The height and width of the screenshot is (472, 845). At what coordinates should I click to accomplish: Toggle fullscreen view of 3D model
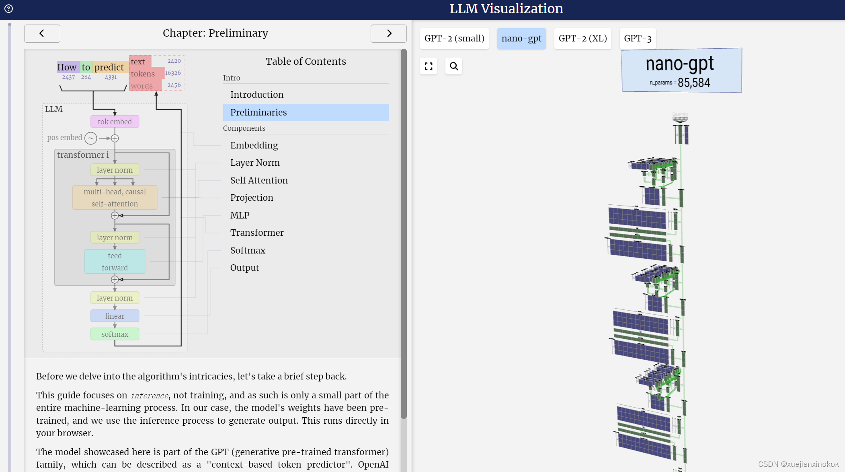(x=429, y=66)
